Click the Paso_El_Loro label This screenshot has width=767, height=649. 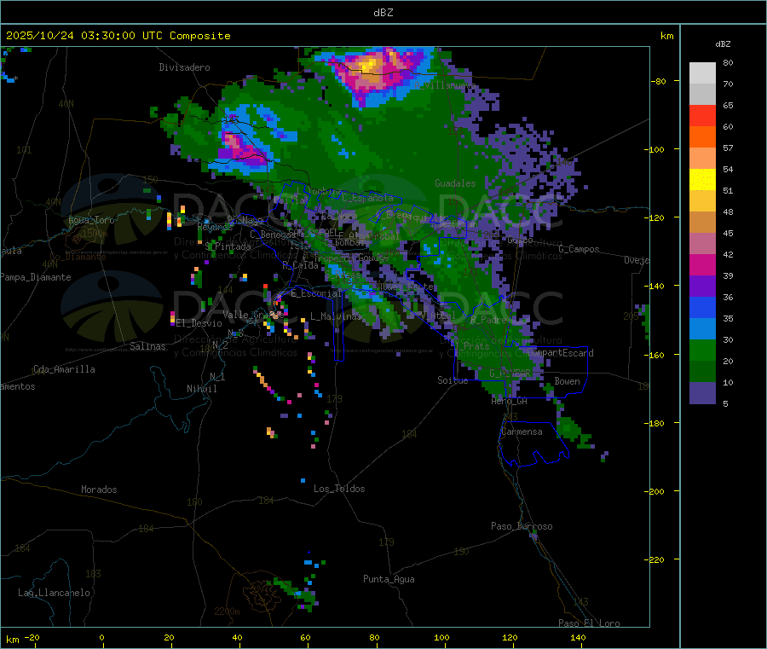coord(590,623)
